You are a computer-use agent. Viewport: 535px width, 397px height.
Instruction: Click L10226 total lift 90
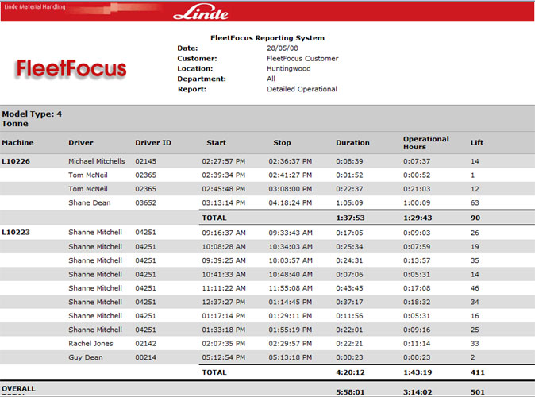click(475, 218)
